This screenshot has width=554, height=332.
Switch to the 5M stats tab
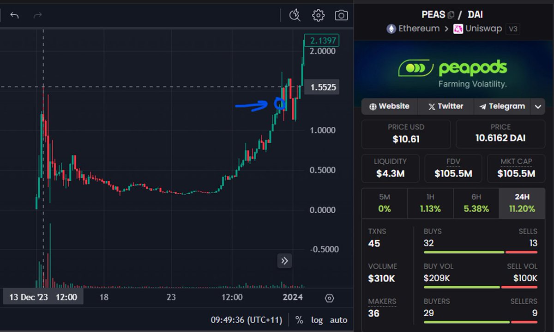[x=385, y=203]
